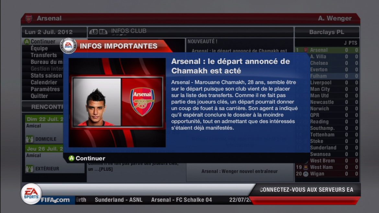Screen dimensions: 379x213
Task: Click the EXTÉRIEUR away match icon
Action: 30,169
